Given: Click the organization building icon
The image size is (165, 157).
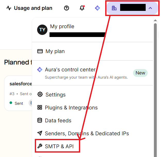Looking at the screenshot, I should (x=114, y=8).
